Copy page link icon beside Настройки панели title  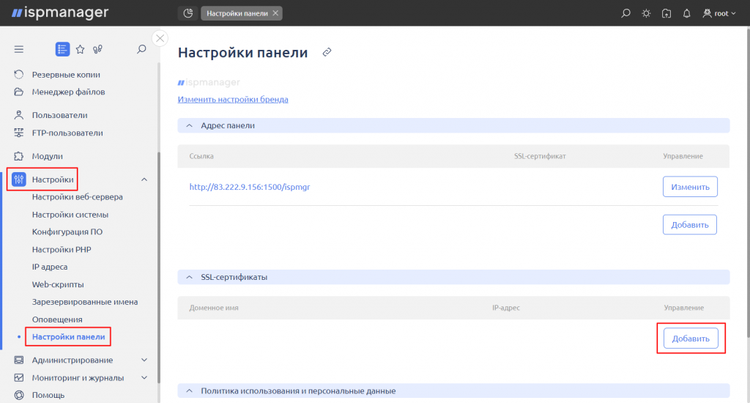tap(327, 52)
